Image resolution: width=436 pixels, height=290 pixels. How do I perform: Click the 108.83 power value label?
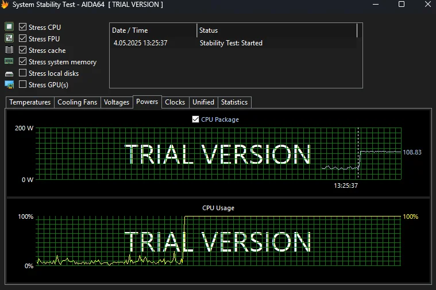[412, 152]
